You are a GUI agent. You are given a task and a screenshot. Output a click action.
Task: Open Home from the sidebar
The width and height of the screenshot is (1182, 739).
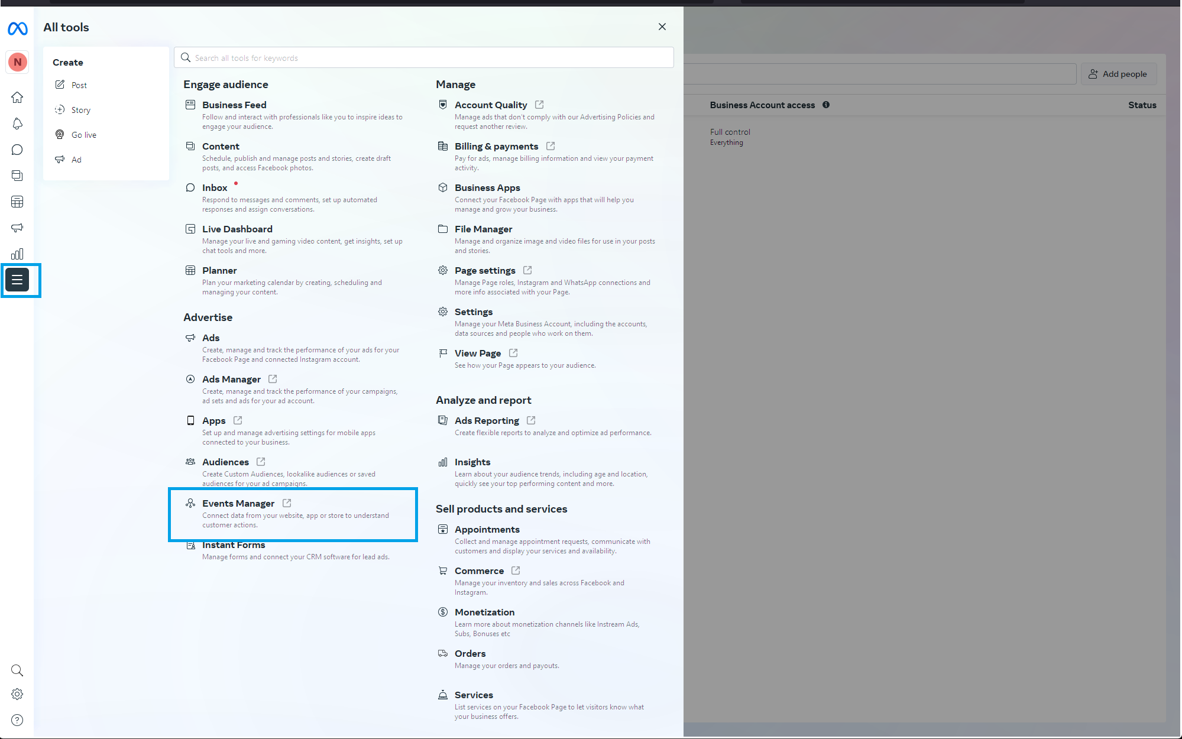point(17,98)
